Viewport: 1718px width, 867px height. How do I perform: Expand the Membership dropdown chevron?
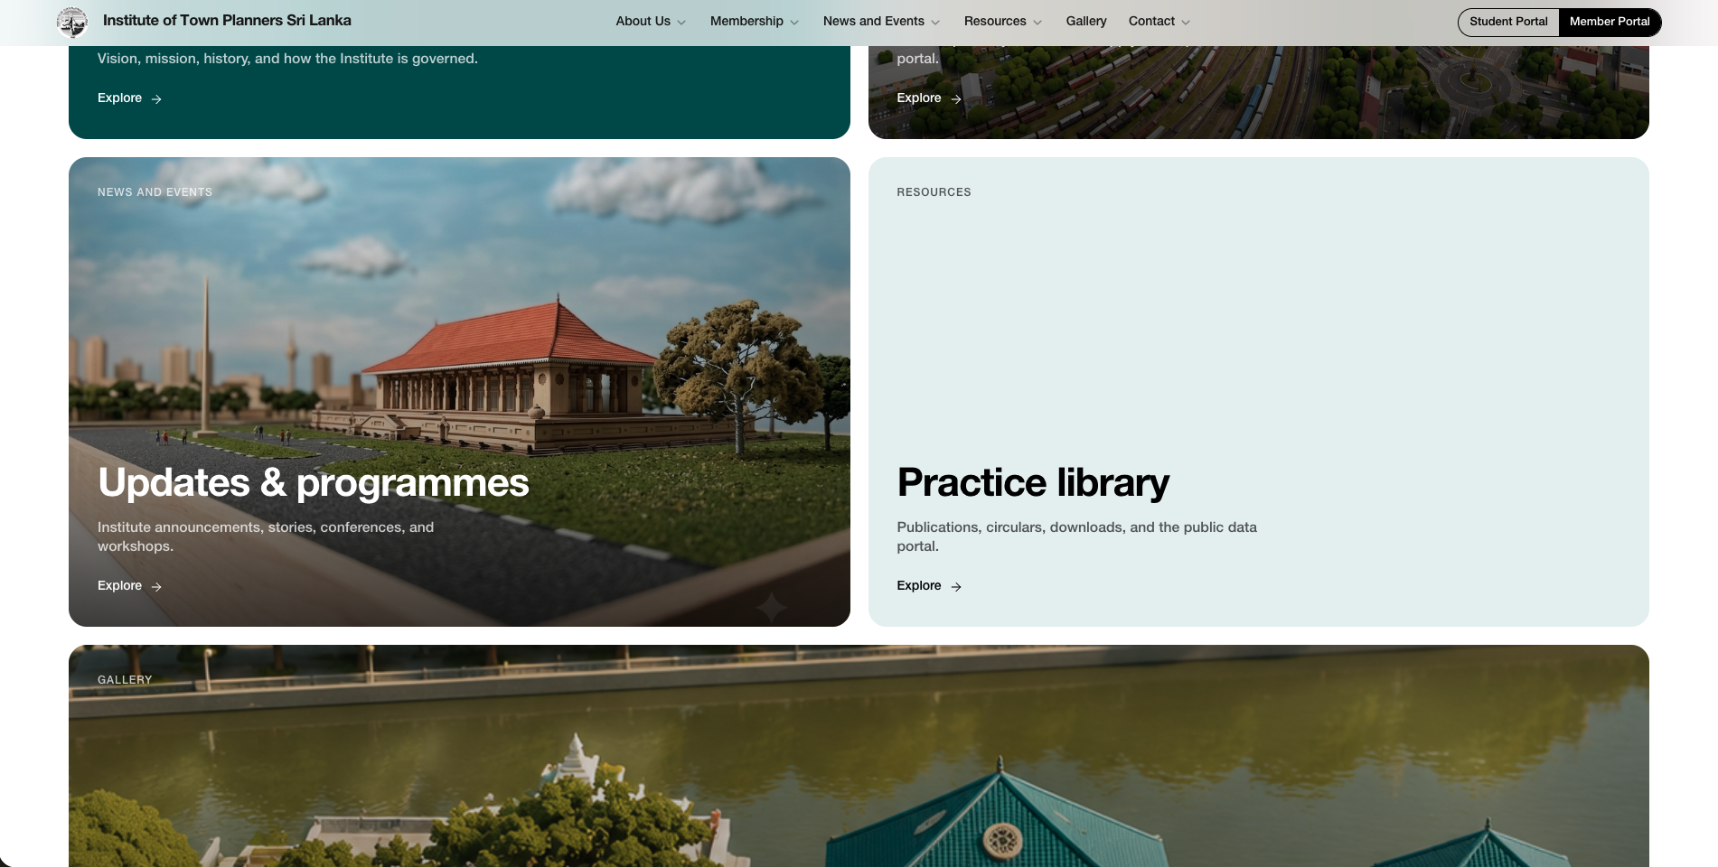point(794,23)
